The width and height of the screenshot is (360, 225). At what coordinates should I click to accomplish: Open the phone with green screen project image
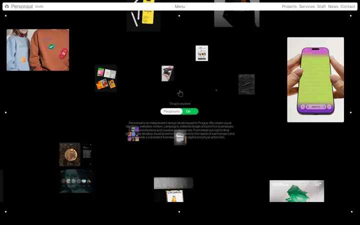click(315, 79)
